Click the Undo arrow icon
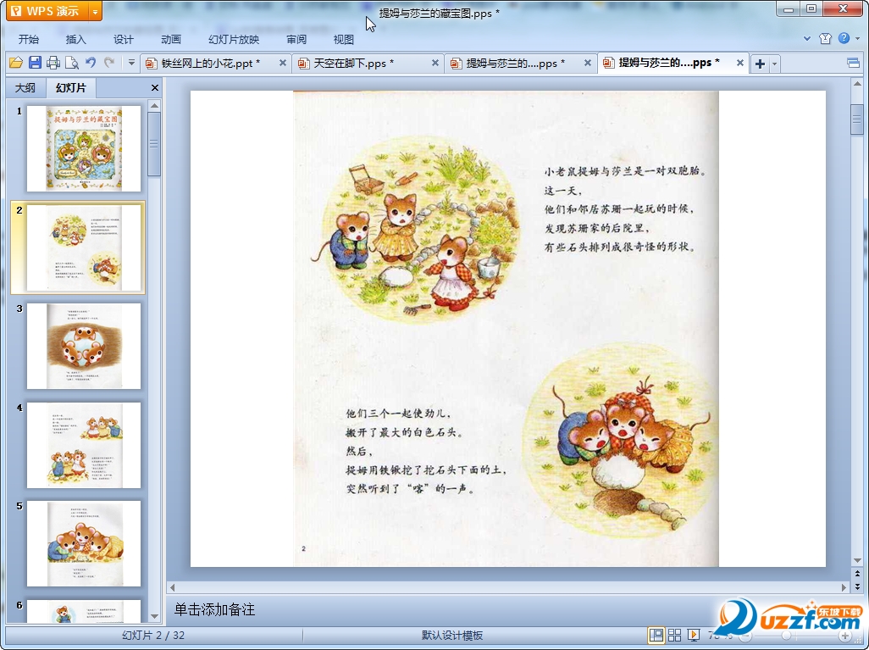The width and height of the screenshot is (869, 650). click(x=91, y=63)
